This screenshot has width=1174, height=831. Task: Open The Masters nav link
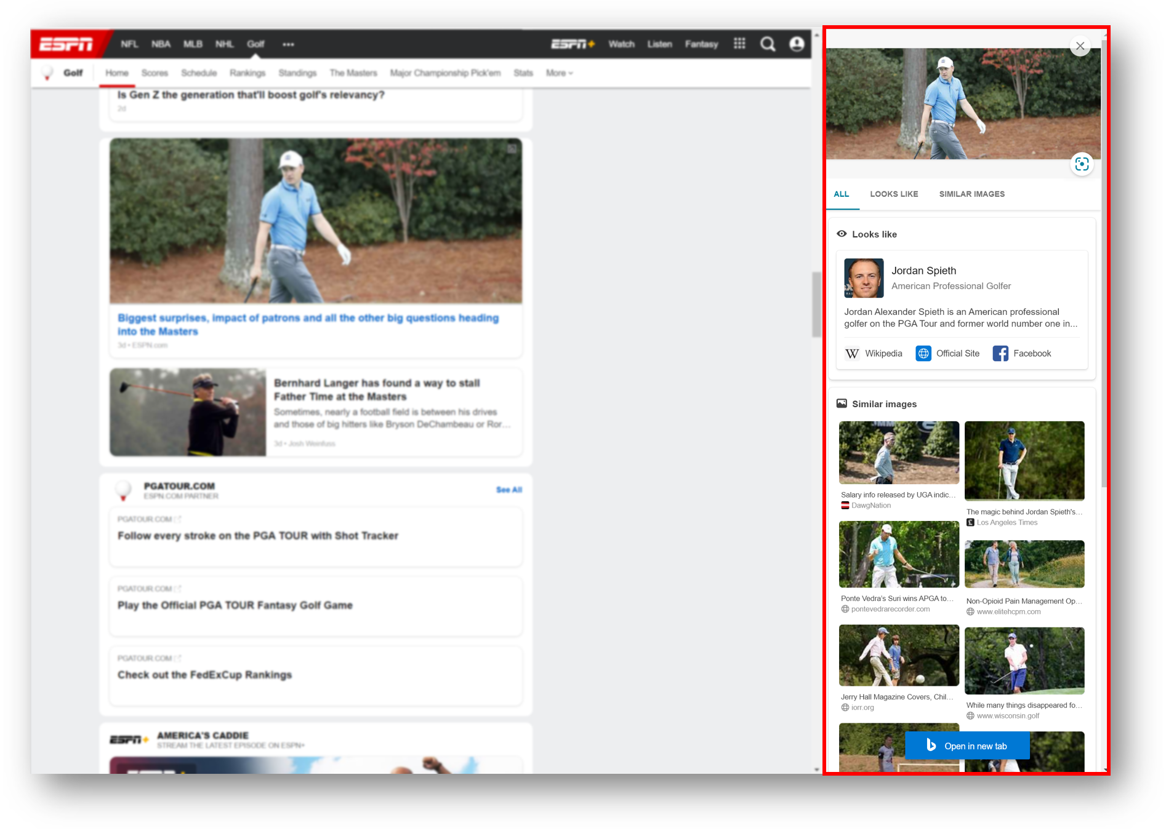(x=353, y=73)
